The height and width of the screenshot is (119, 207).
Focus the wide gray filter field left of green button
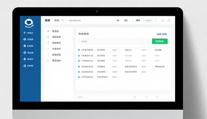[115, 41]
